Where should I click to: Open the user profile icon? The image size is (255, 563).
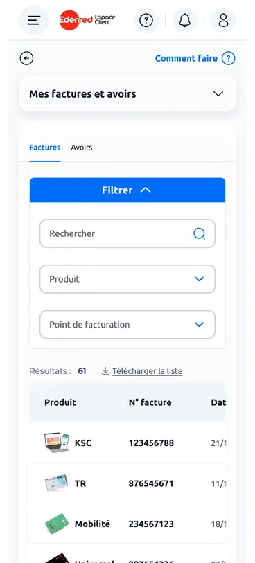pos(223,21)
